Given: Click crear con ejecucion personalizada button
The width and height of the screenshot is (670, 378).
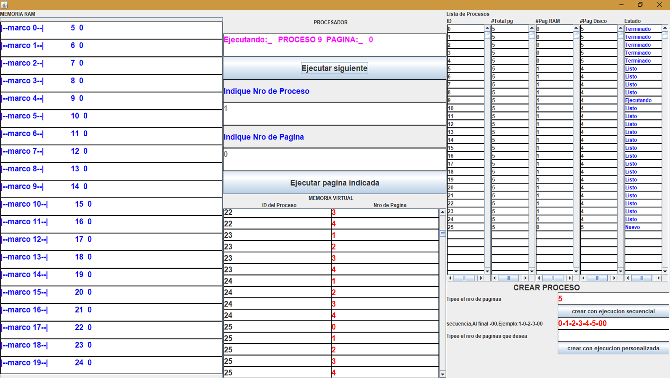Looking at the screenshot, I should click(x=613, y=348).
